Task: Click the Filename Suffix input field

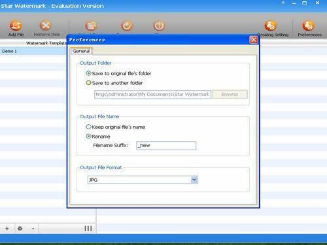Action: (166, 146)
